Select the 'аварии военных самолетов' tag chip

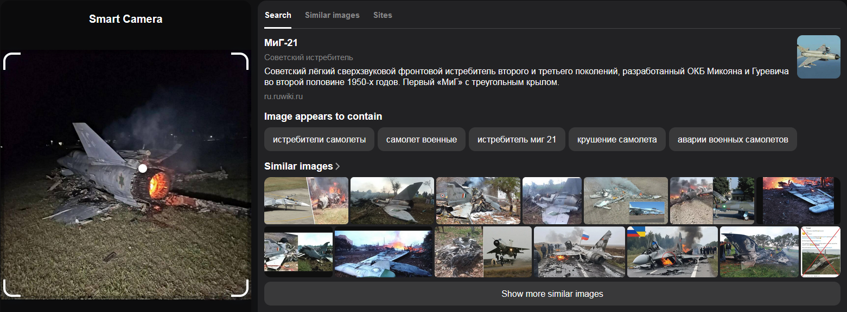733,139
